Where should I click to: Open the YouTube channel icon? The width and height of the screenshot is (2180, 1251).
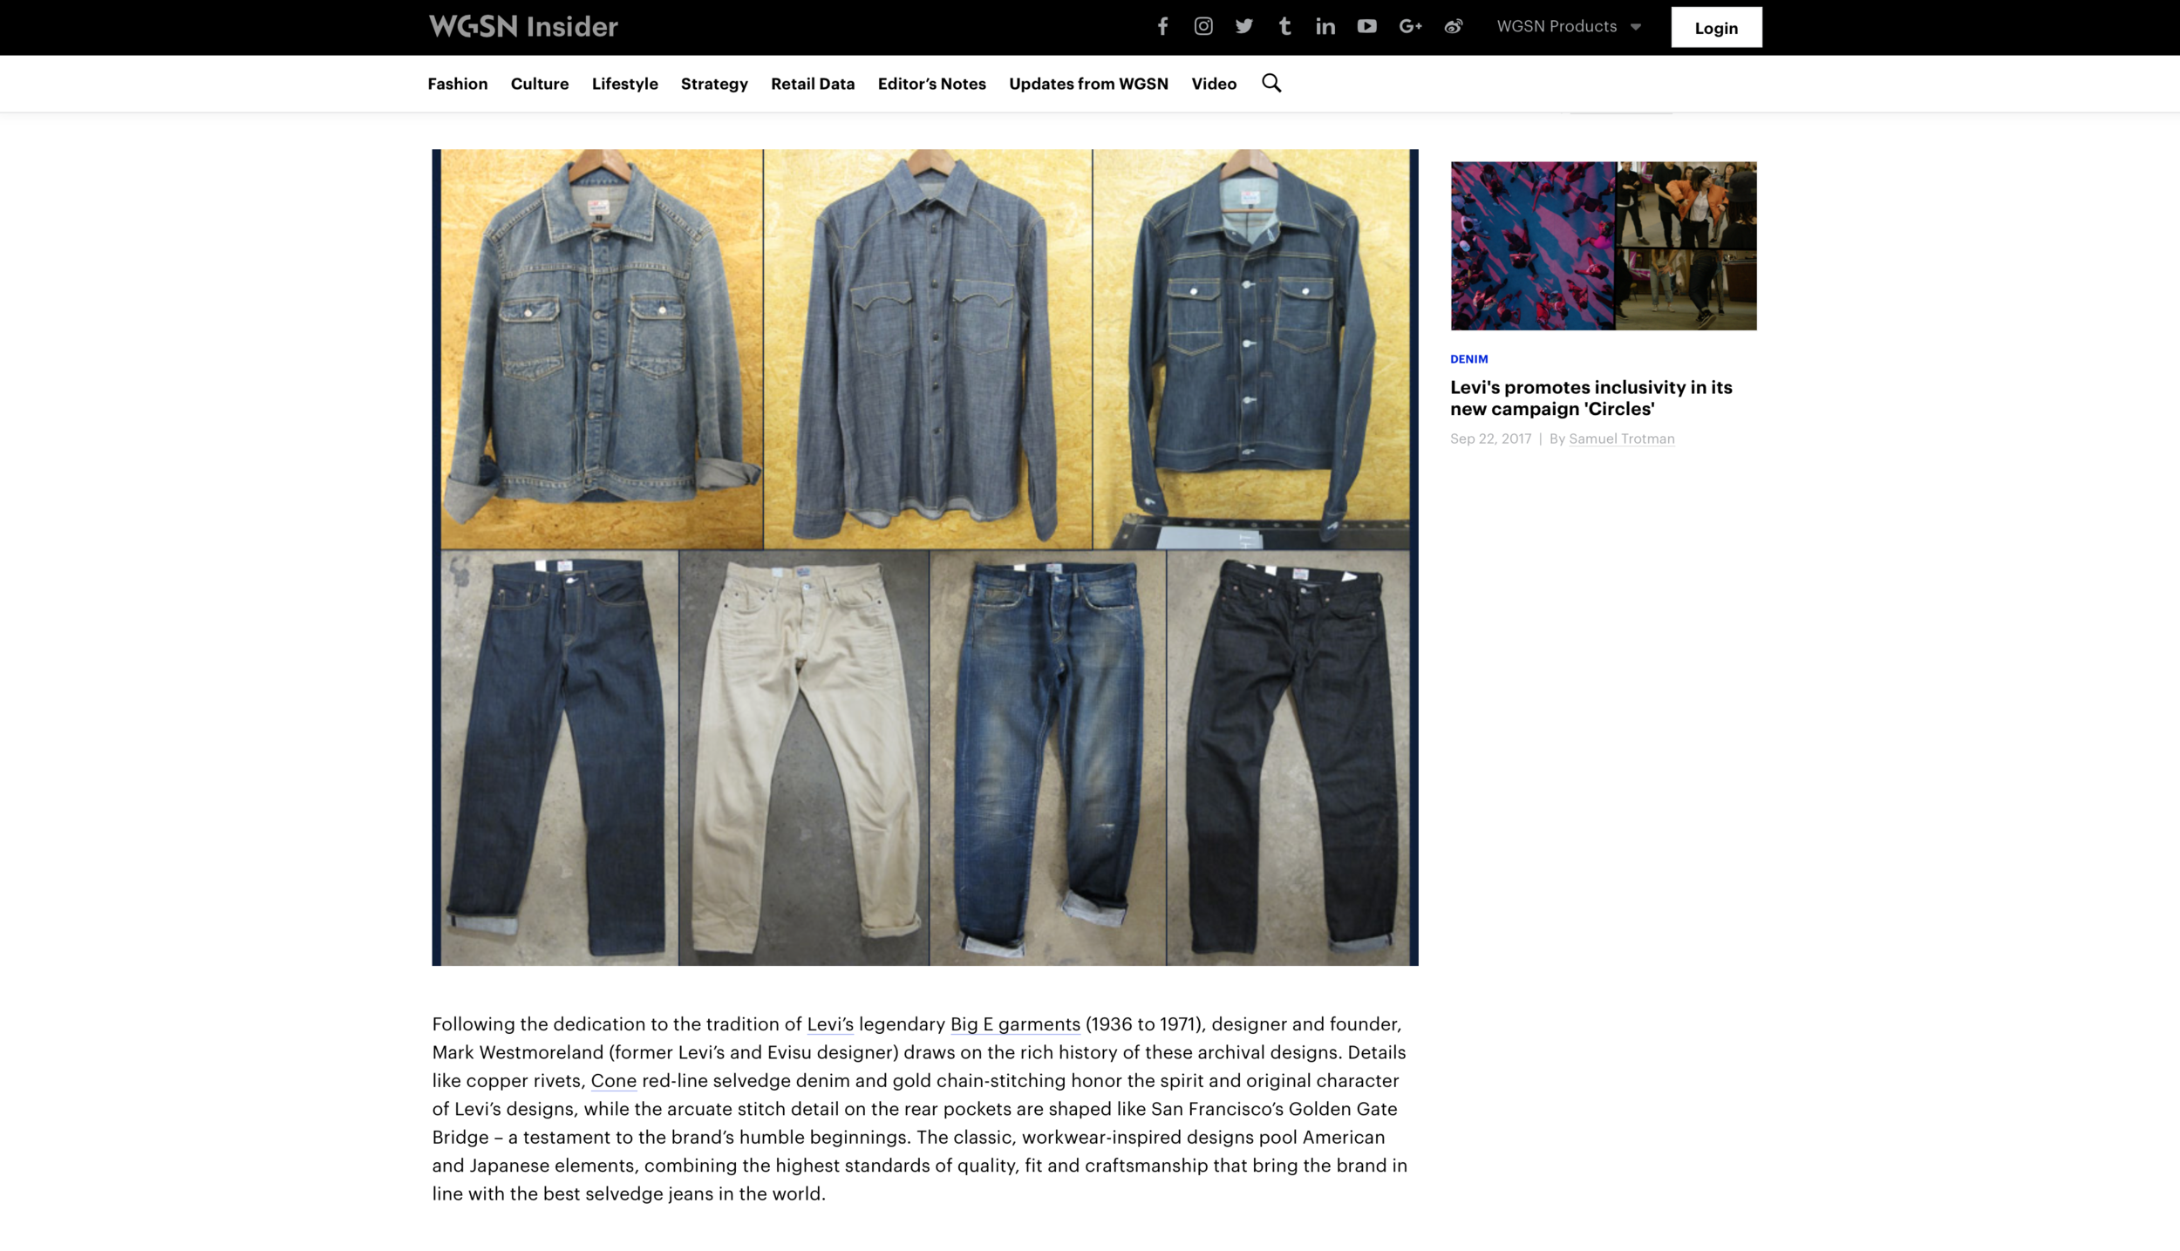1366,26
